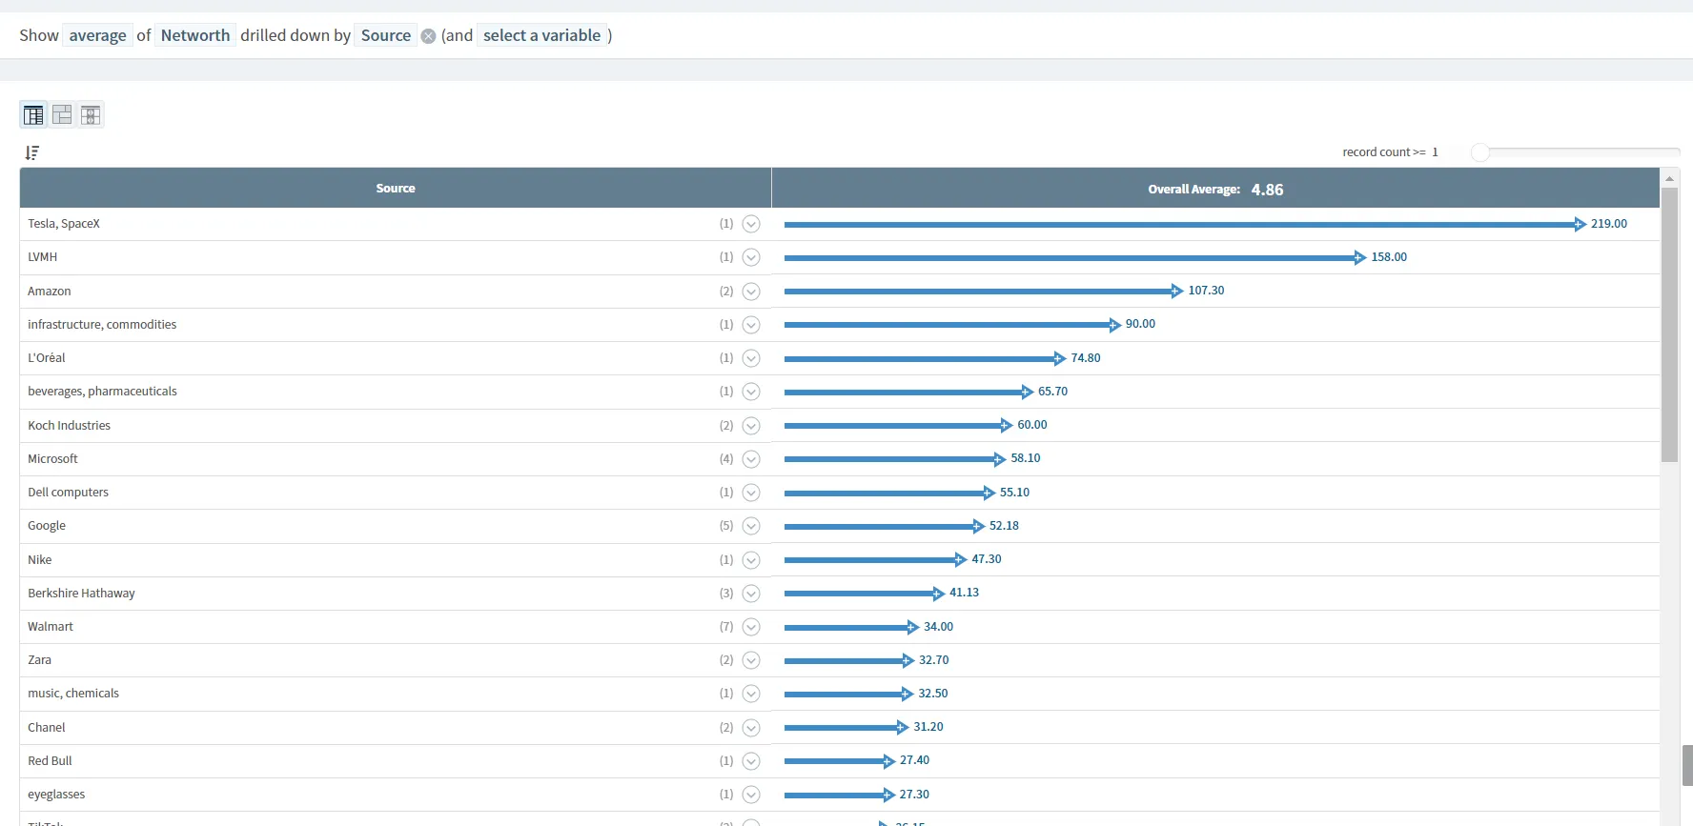Click the Nike source name
Screen dimensions: 1693x826
click(x=40, y=560)
